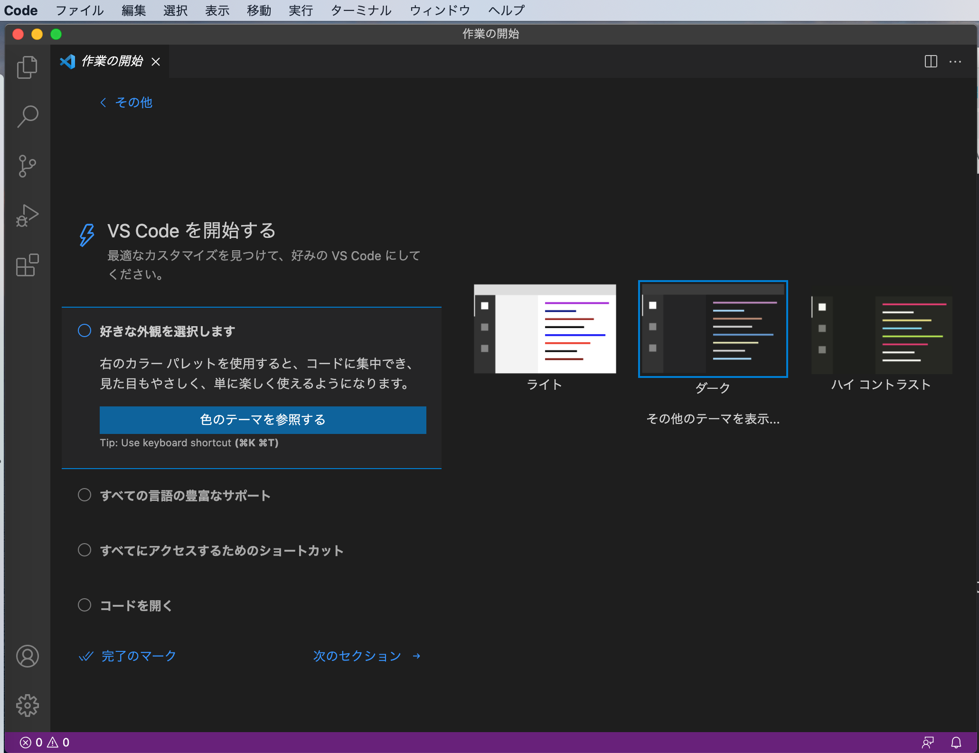Open the Accounts menu in the sidebar

click(x=27, y=657)
